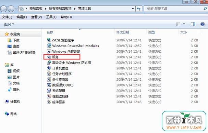Click the 任务计划程序 icon
This screenshot has width=208, height=133.
(49, 74)
